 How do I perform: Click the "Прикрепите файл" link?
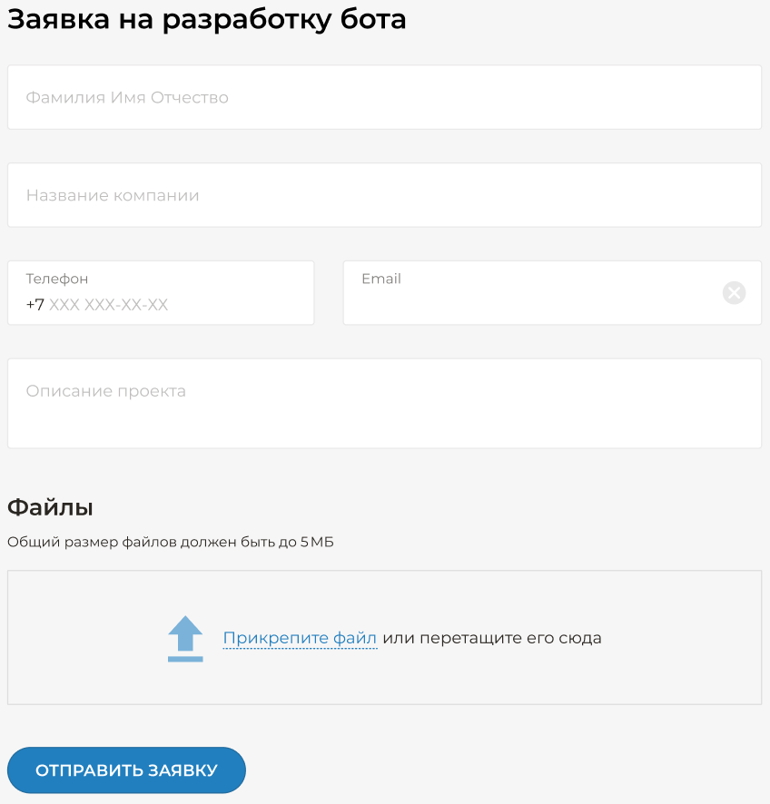pyautogui.click(x=300, y=638)
